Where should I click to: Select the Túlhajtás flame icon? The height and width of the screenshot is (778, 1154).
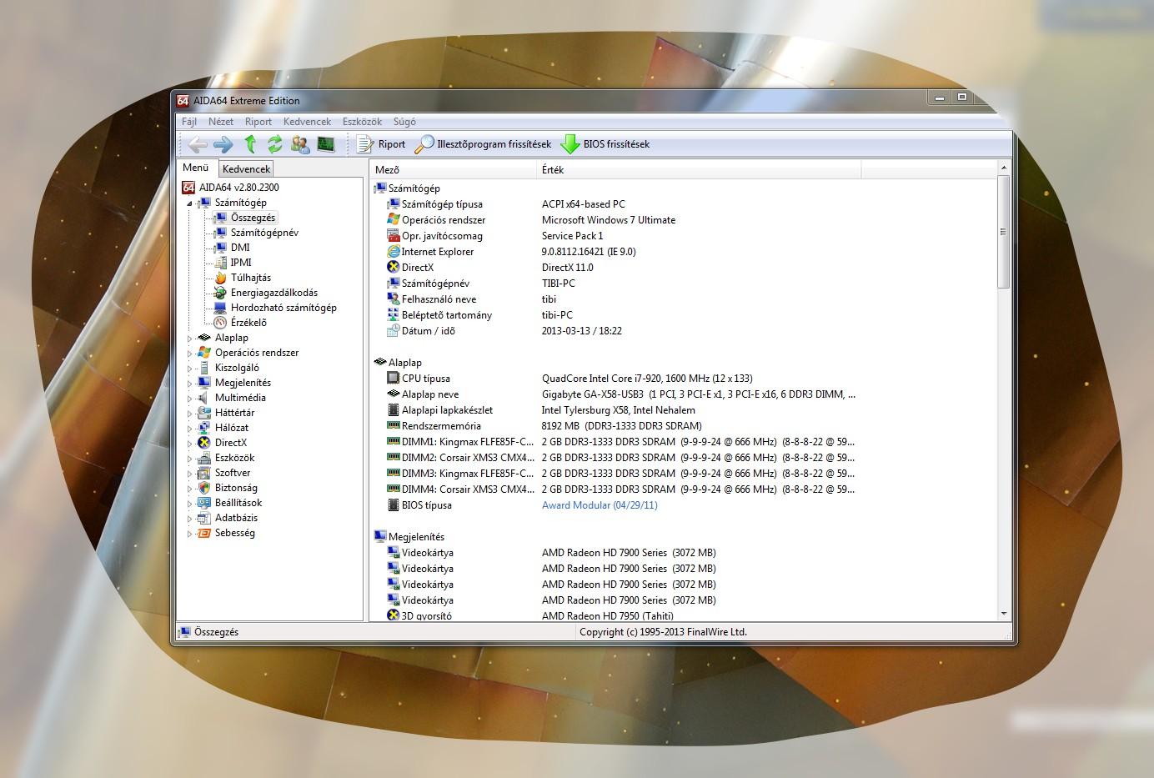pos(220,278)
